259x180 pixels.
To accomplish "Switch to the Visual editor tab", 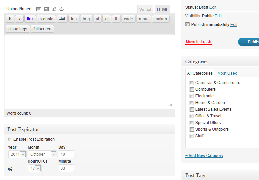I will [145, 9].
